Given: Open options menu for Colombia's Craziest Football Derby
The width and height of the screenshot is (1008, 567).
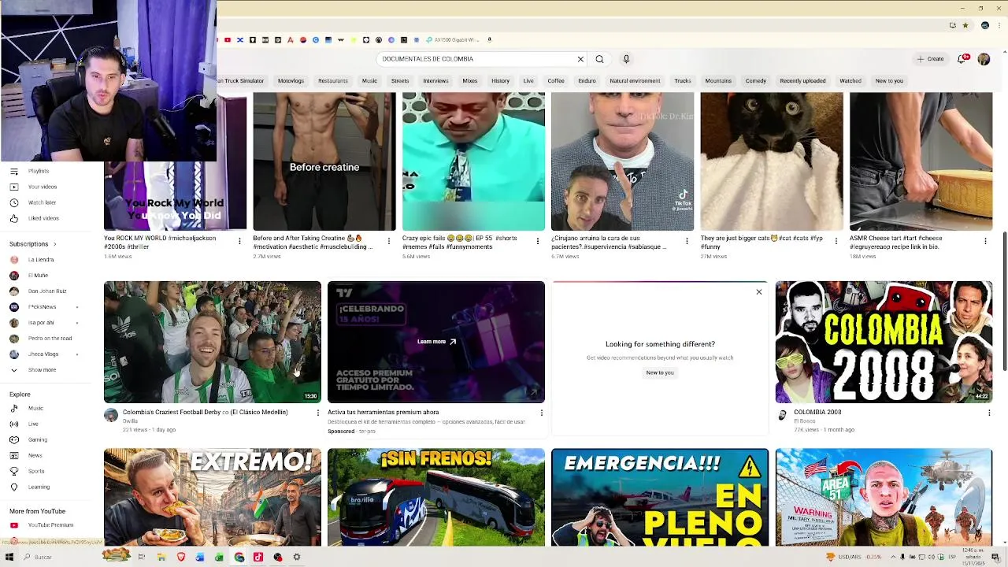Looking at the screenshot, I should [x=317, y=413].
